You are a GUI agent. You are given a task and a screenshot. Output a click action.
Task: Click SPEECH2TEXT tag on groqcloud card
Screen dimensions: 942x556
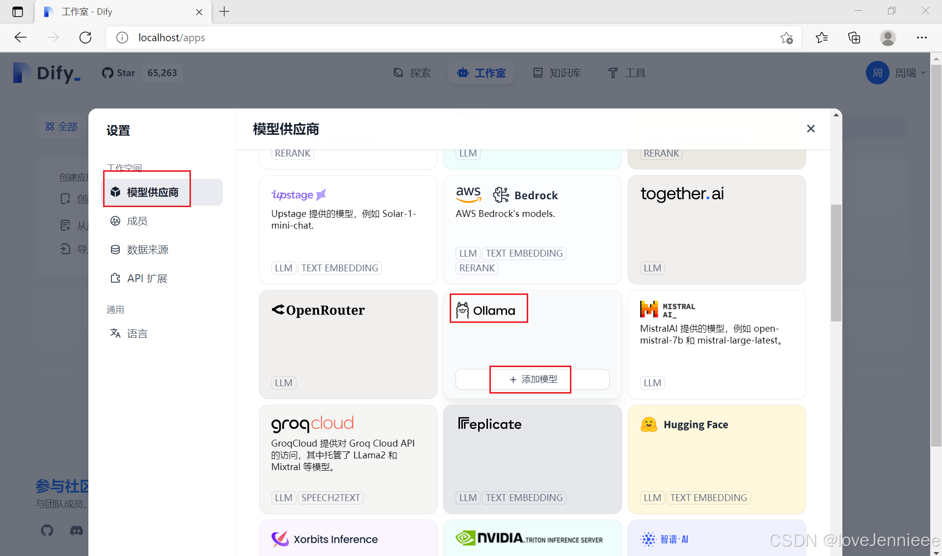click(x=331, y=498)
